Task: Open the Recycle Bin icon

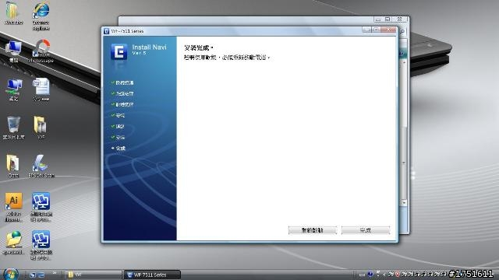Action: 14,128
